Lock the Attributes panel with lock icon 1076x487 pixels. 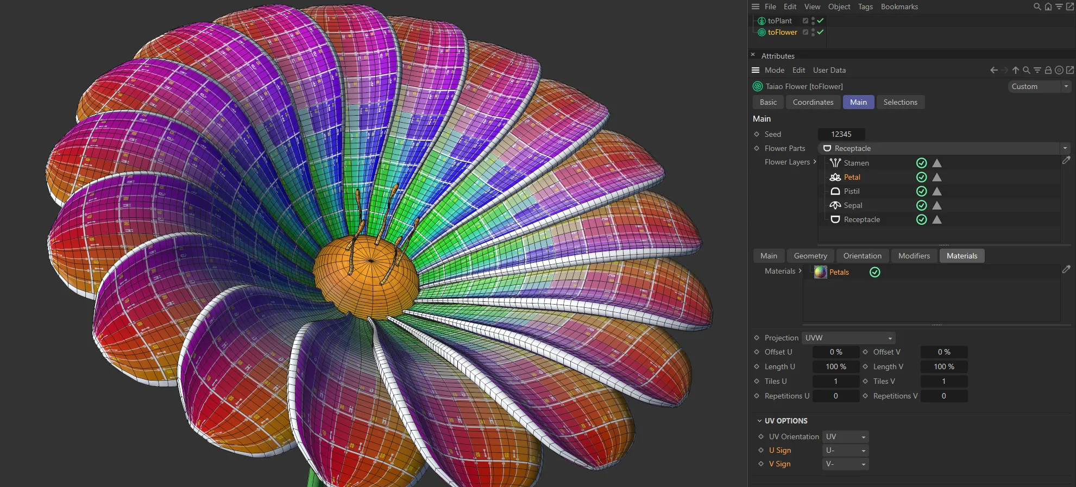point(1048,70)
